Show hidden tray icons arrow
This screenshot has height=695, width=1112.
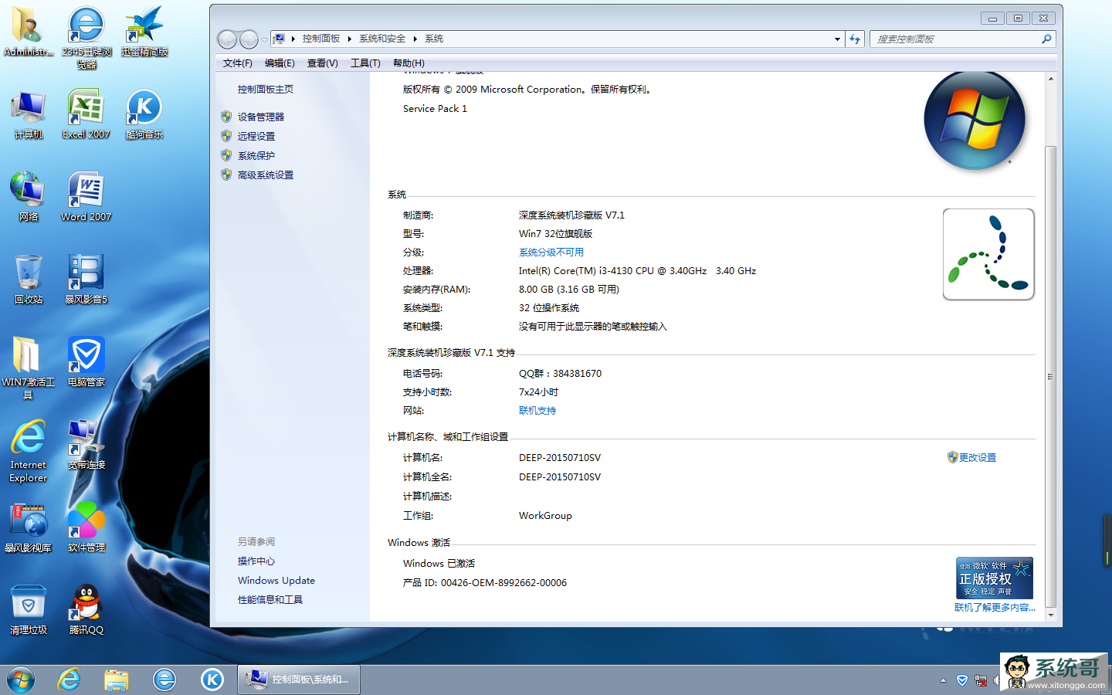click(x=943, y=680)
